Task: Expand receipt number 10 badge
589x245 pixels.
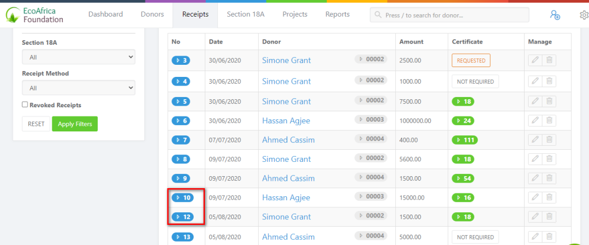Action: [182, 197]
